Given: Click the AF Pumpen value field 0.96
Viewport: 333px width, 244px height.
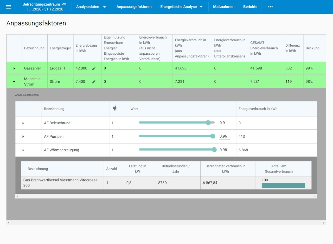Looking at the screenshot, I should click(224, 136).
